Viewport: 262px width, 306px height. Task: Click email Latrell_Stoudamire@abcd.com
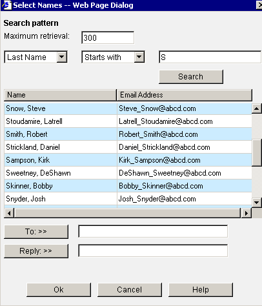coord(166,121)
